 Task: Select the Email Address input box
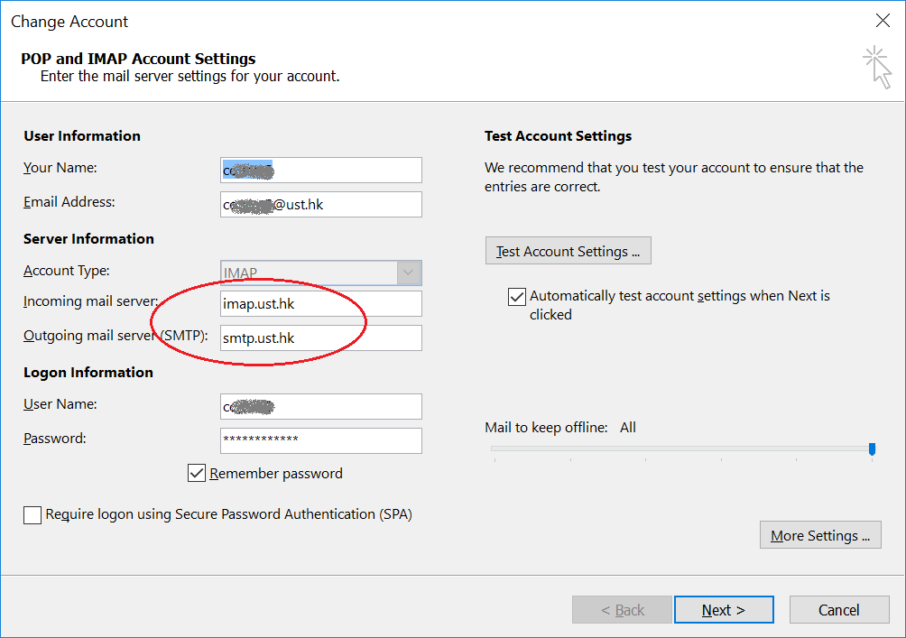tap(320, 205)
